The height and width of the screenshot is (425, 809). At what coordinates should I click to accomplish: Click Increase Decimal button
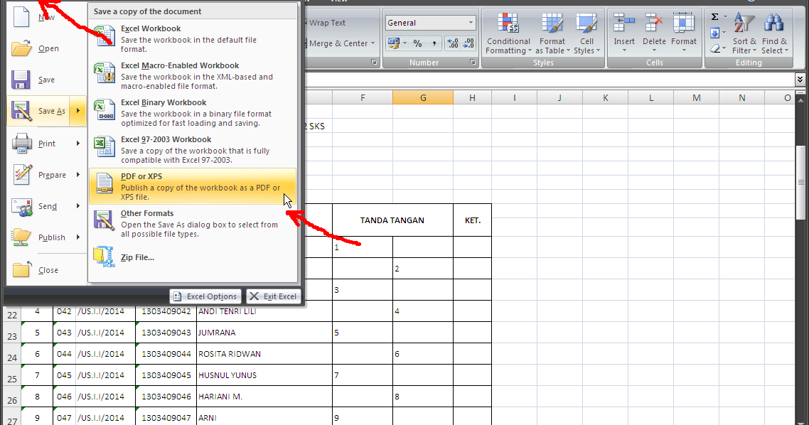(452, 44)
